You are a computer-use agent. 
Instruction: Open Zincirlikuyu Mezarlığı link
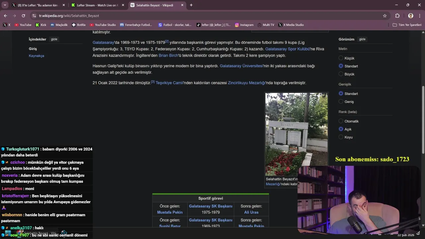pyautogui.click(x=247, y=83)
